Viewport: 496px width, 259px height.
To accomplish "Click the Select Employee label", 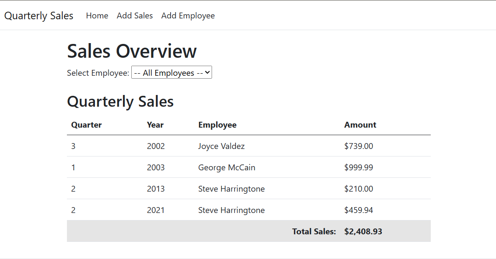I will click(98, 73).
